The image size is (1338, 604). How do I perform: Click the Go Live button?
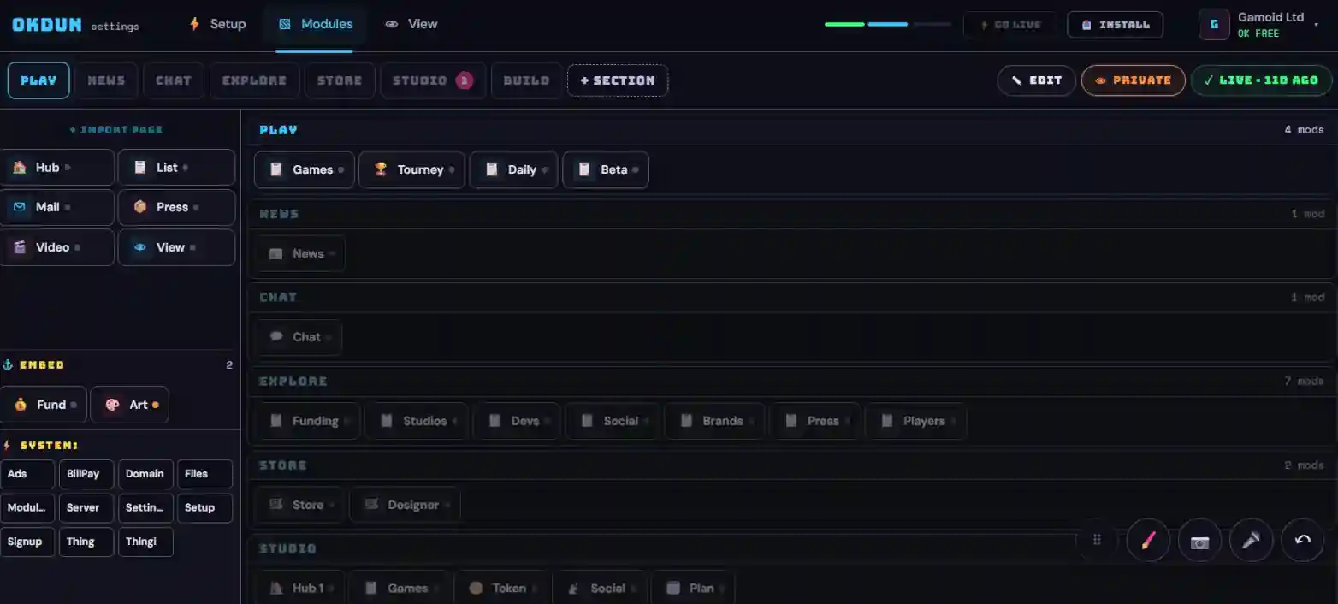click(x=1009, y=25)
